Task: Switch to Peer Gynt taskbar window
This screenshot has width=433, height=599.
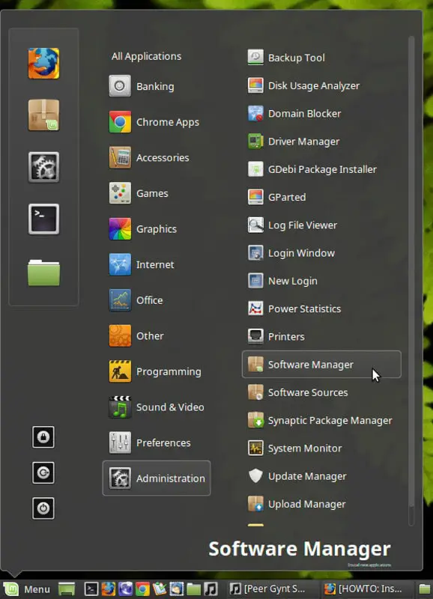Action: tap(271, 589)
